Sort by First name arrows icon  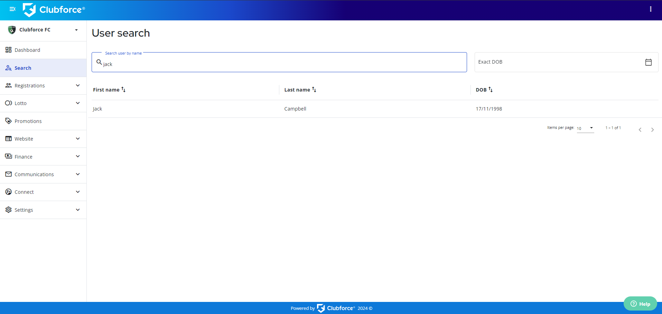(123, 89)
